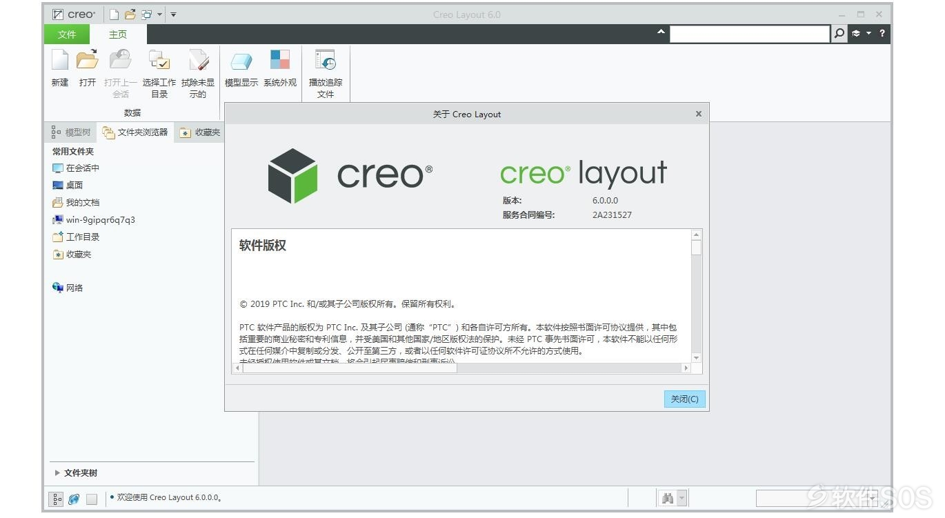This screenshot has width=945, height=518.
Task: Toggle navigator display icon in status bar
Action: [x=57, y=499]
